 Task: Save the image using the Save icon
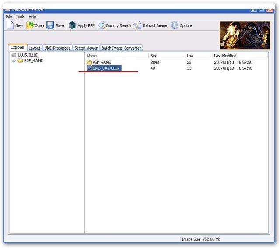(x=50, y=25)
